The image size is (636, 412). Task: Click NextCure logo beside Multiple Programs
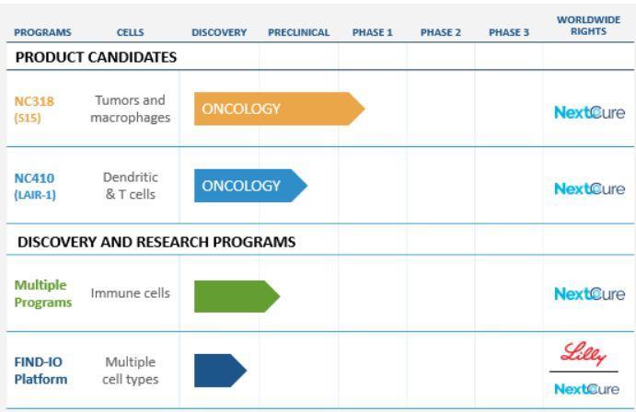click(x=589, y=293)
